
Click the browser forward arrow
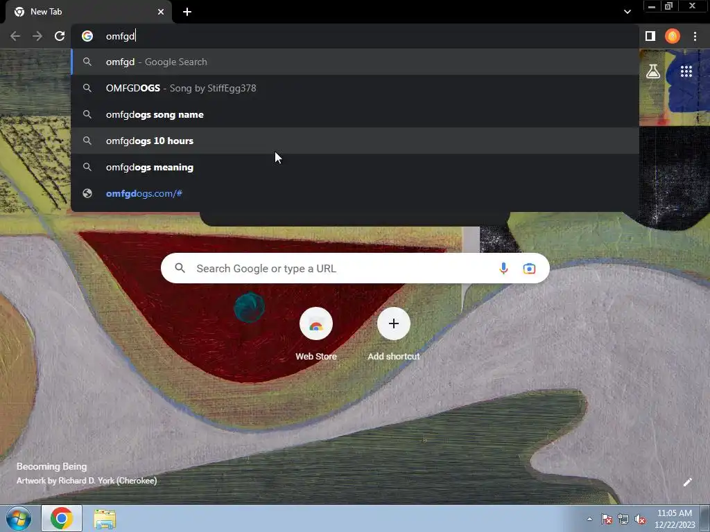[37, 36]
